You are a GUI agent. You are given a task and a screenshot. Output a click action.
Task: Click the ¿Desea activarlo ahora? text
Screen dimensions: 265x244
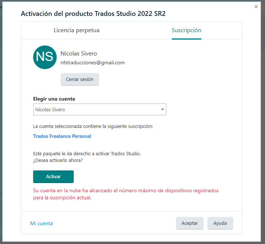pyautogui.click(x=58, y=160)
